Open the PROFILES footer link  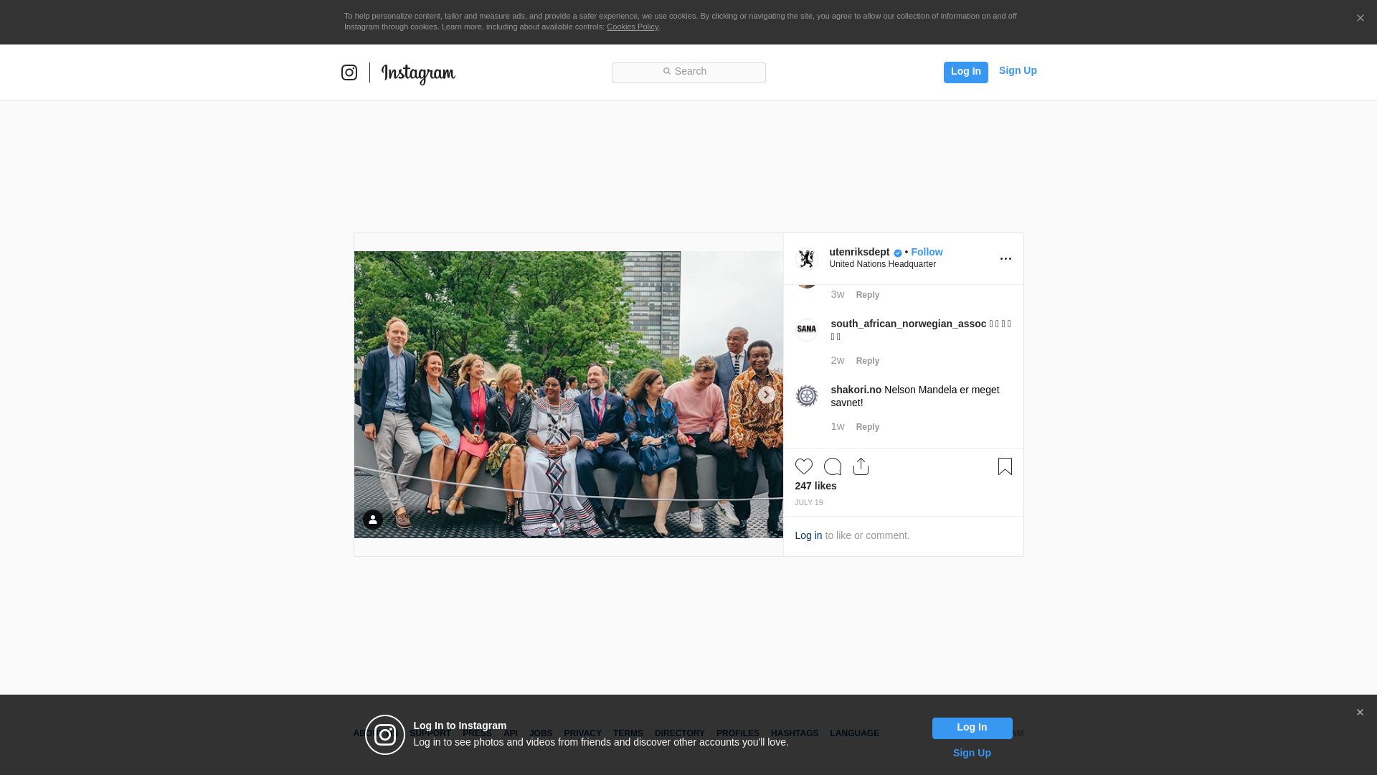pos(737,733)
